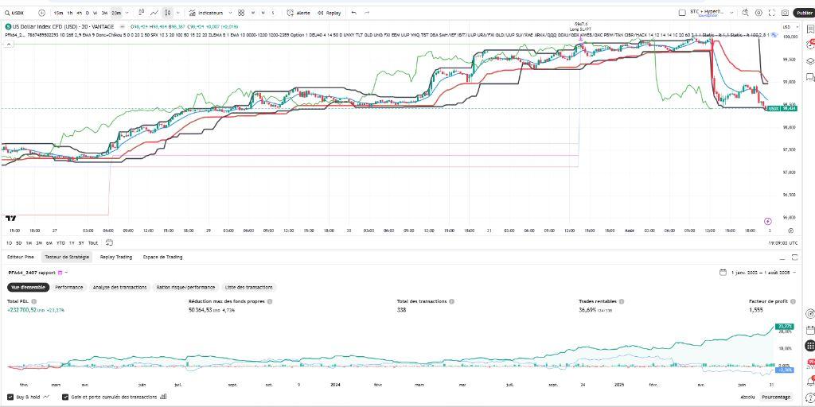815x407 pixels.
Task: Publish the idea with Publier
Action: 805,13
